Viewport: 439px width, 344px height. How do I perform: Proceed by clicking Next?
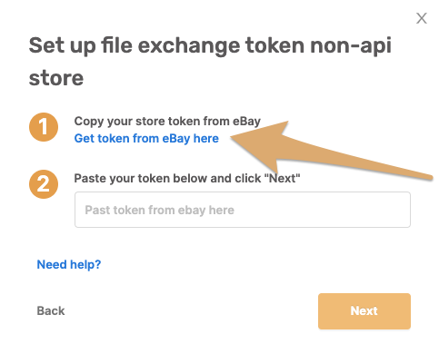coord(364,311)
